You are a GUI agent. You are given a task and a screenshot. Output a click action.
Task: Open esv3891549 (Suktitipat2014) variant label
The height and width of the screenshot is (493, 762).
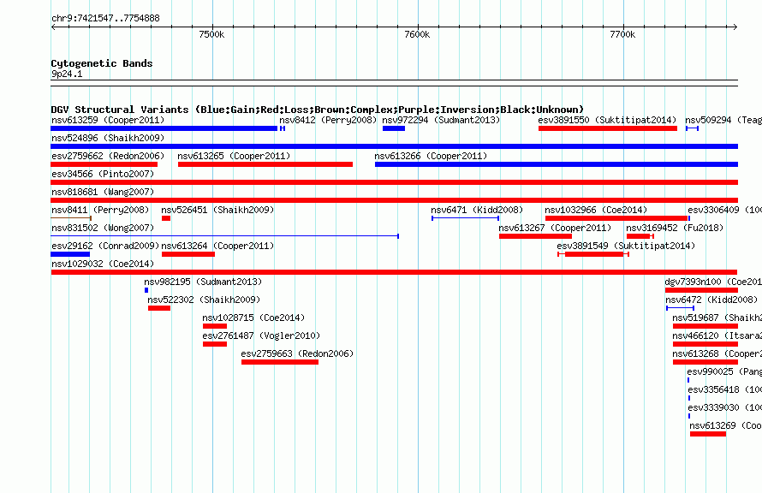[626, 246]
